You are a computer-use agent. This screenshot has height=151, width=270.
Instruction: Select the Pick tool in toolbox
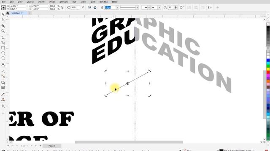coord(3,14)
